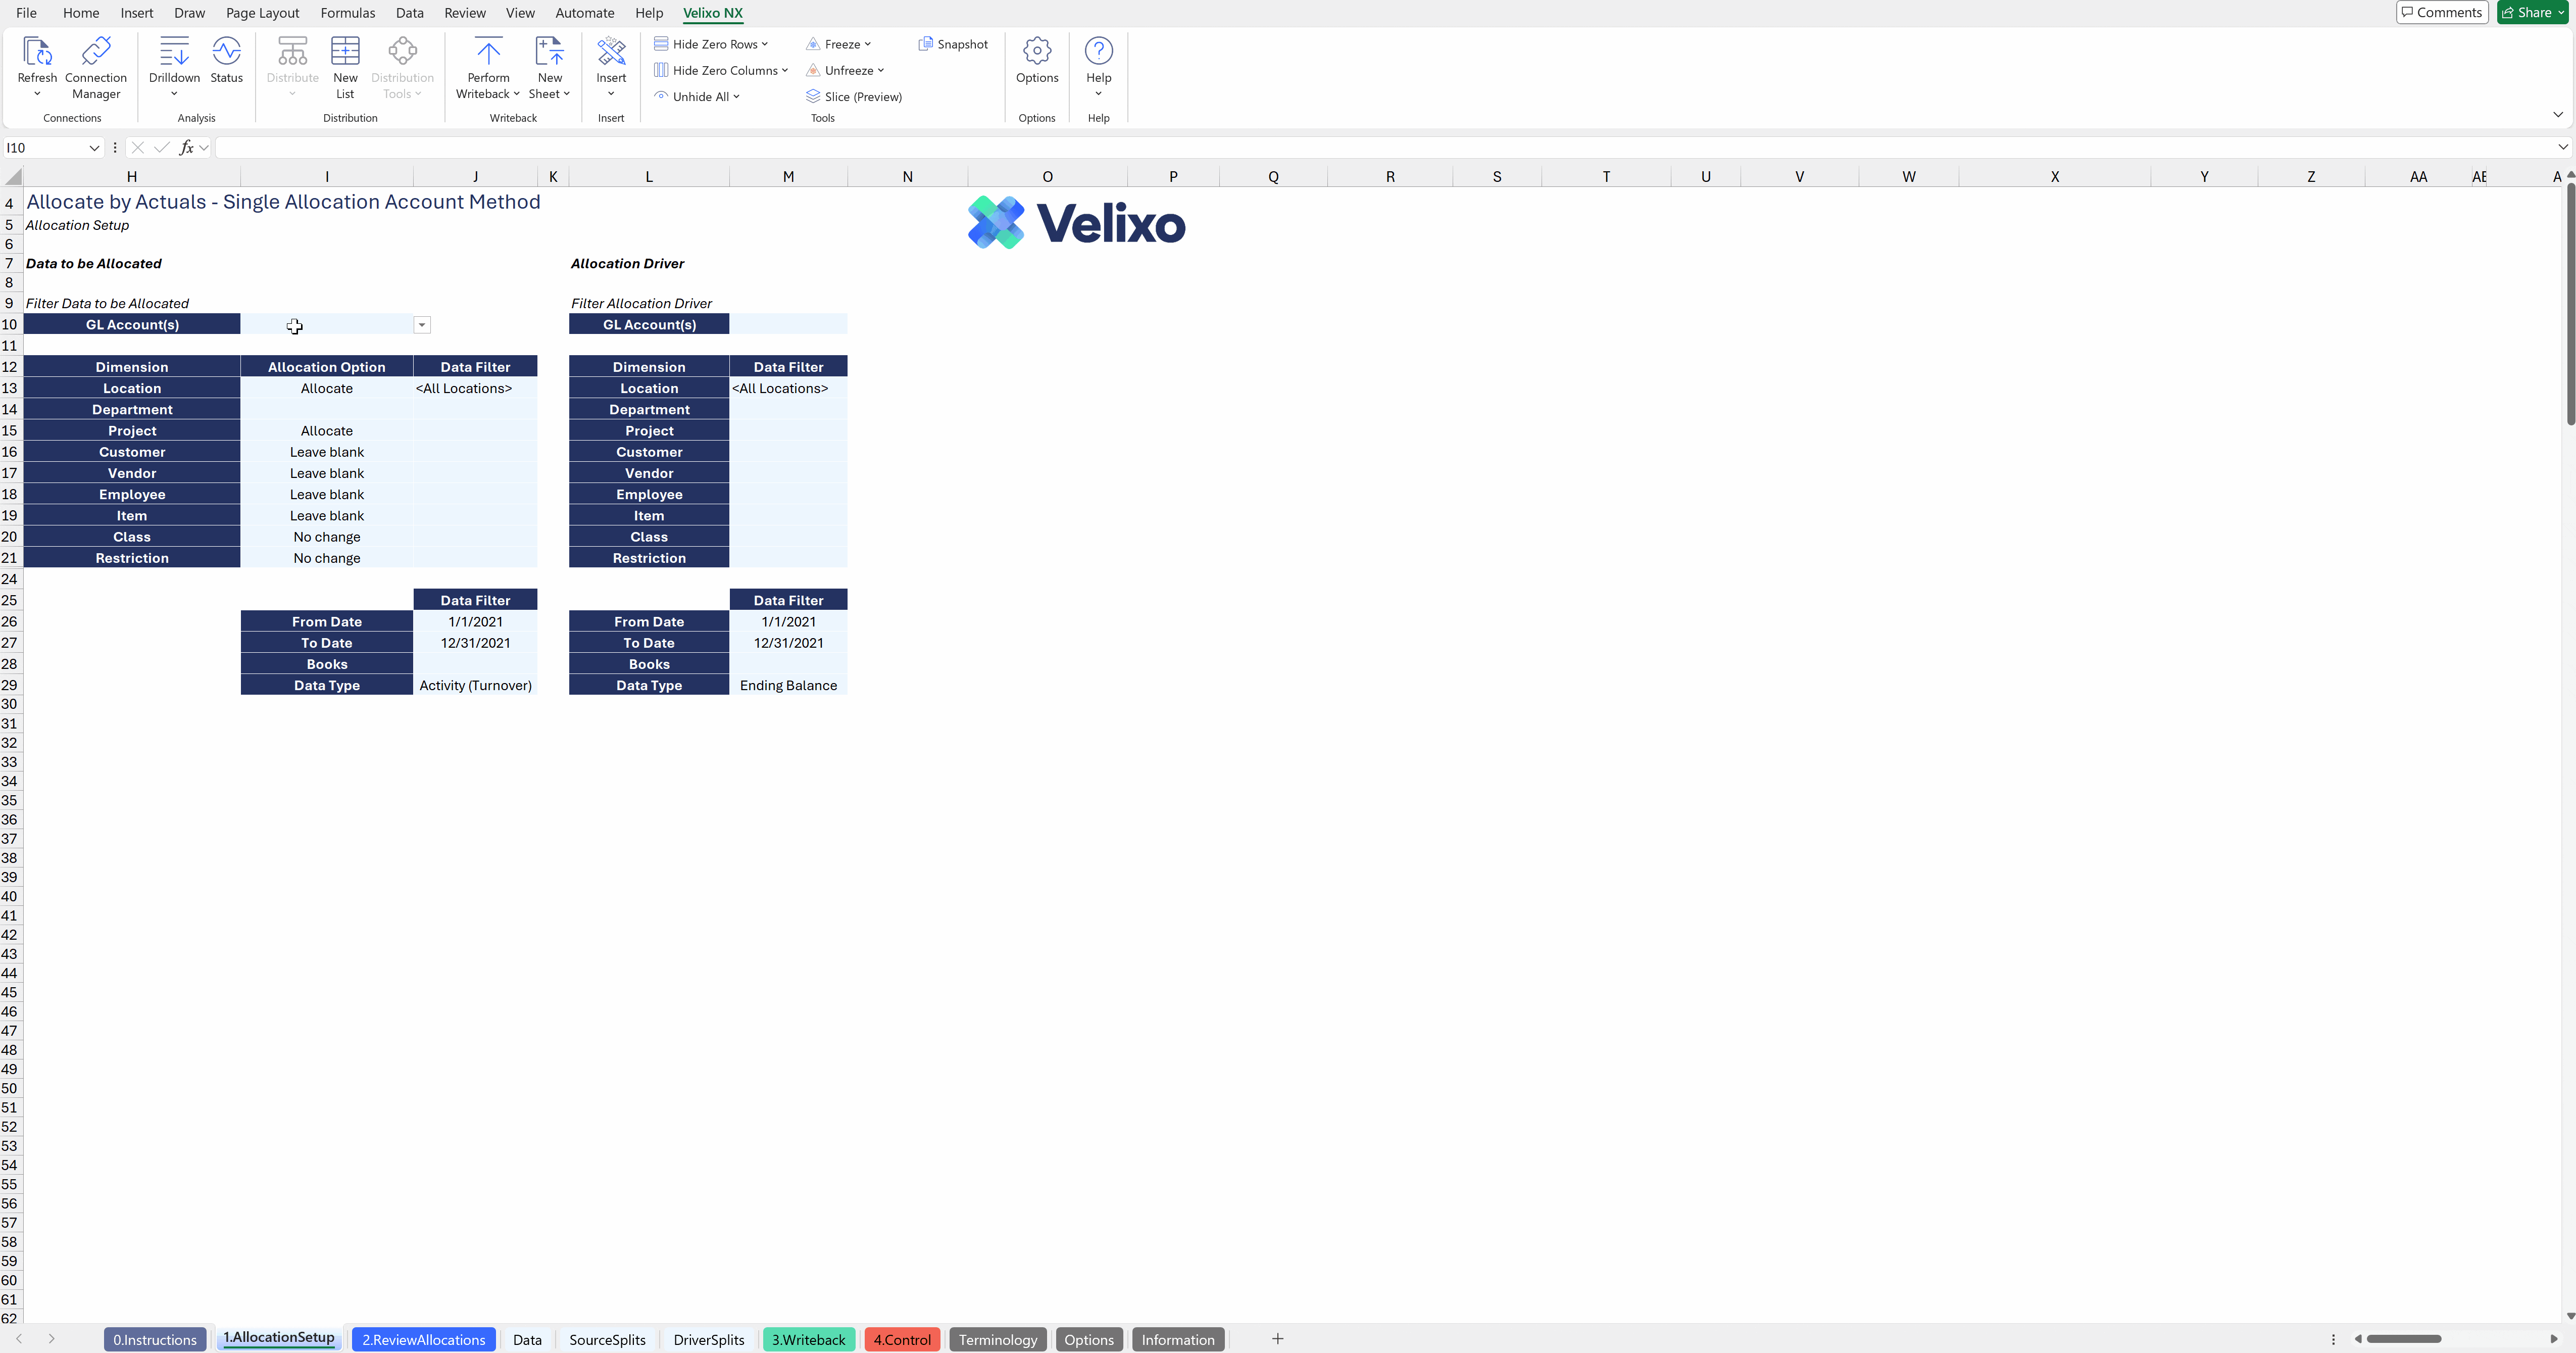The image size is (2576, 1353).
Task: Click the horizontal scrollbar thumb
Action: click(2403, 1339)
